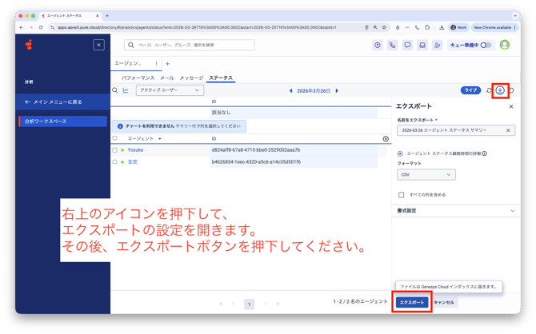This screenshot has height=334, width=536.
Task: Open the export download icon in the toolbar
Action: [x=500, y=90]
